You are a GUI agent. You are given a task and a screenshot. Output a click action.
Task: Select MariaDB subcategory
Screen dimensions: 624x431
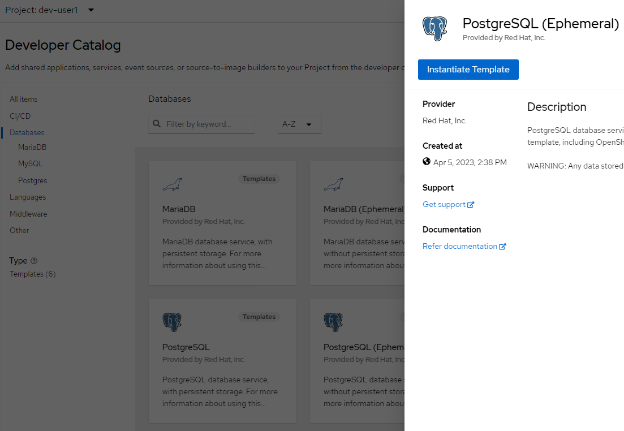pos(32,147)
